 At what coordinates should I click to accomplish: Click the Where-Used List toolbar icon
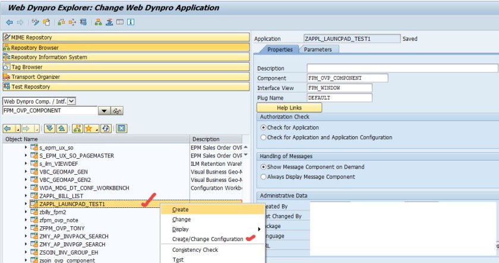point(74,23)
